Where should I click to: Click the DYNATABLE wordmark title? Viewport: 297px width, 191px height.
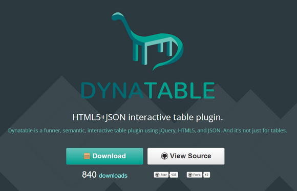tap(148, 91)
